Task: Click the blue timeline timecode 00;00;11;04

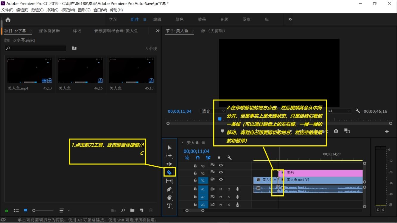Action: coord(197,151)
